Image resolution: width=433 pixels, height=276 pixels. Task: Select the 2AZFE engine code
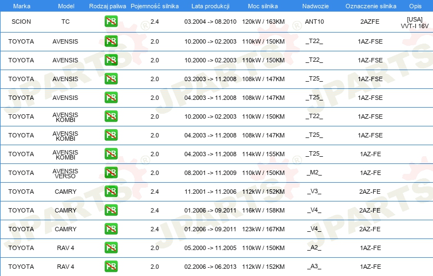click(370, 22)
